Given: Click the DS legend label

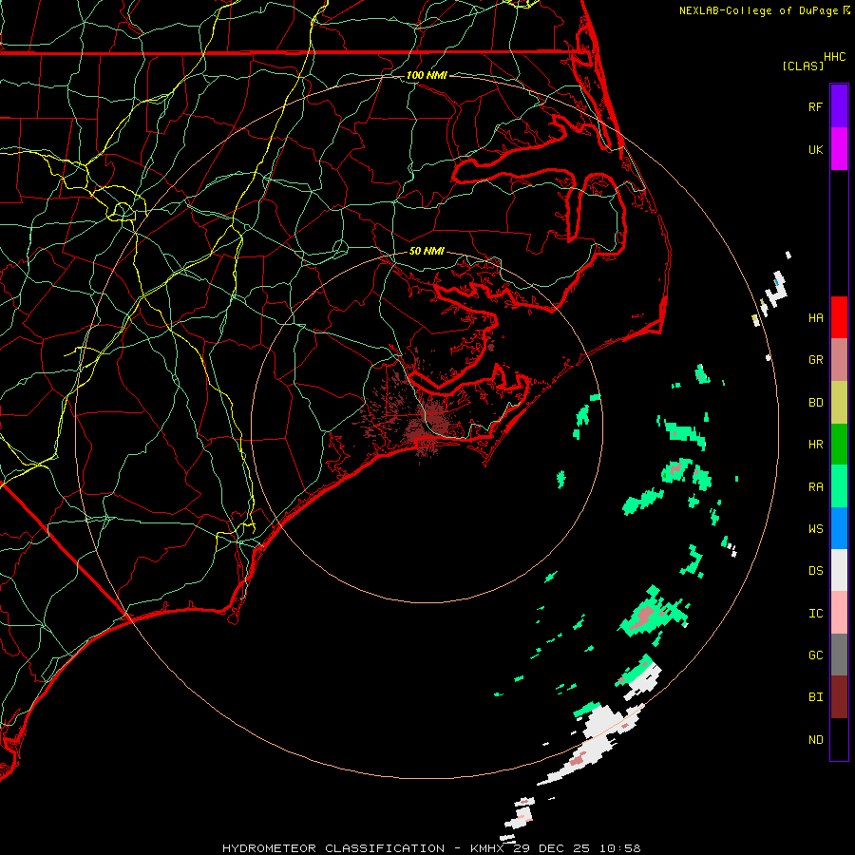Looking at the screenshot, I should tap(815, 571).
